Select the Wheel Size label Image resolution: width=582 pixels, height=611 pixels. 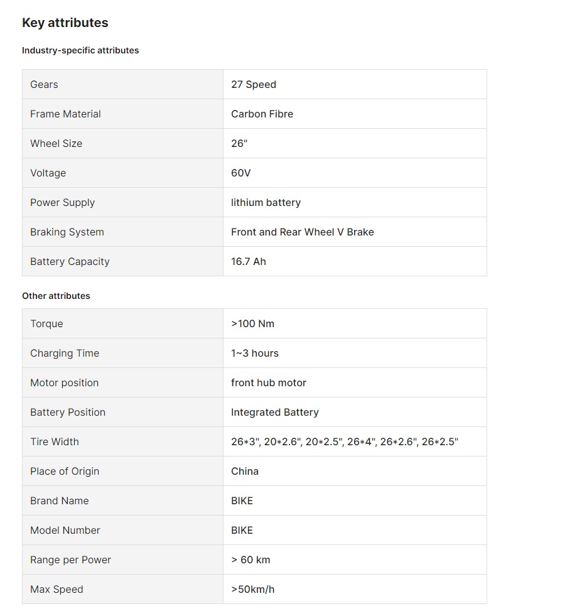coord(56,143)
